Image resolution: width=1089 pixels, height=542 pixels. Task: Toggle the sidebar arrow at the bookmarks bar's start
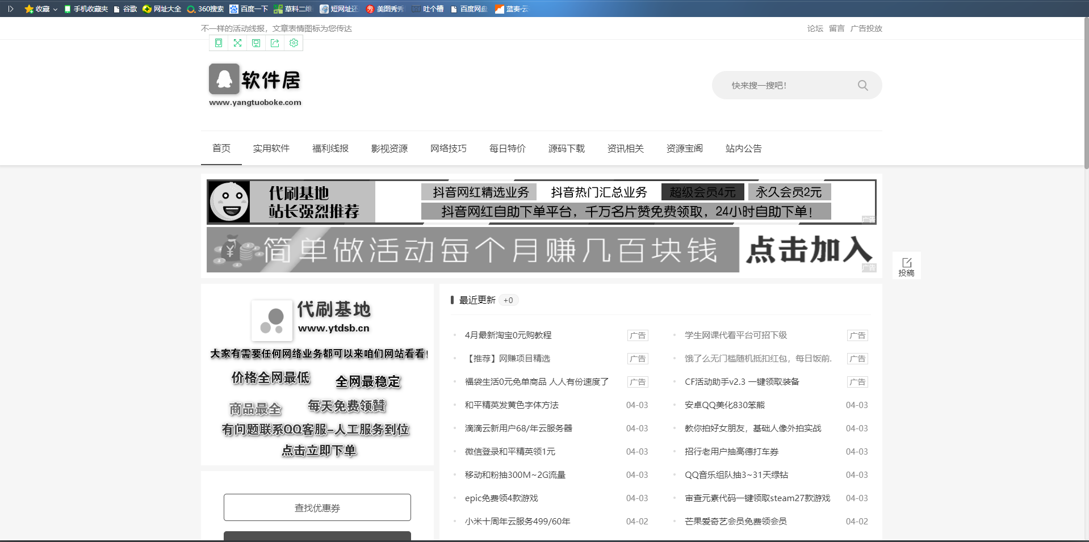[x=10, y=9]
